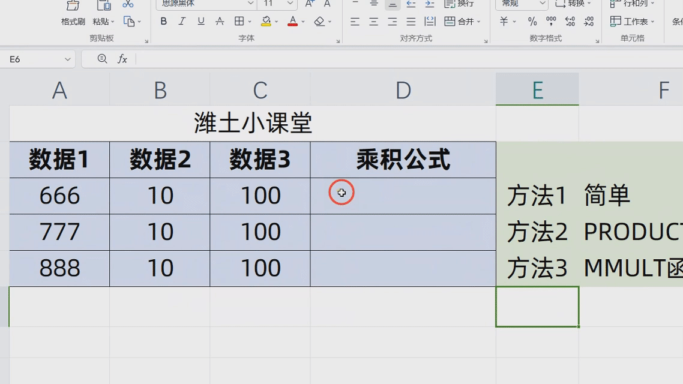Image resolution: width=683 pixels, height=384 pixels.
Task: Open the Paste (粘贴) dropdown arrow
Action: pos(113,22)
